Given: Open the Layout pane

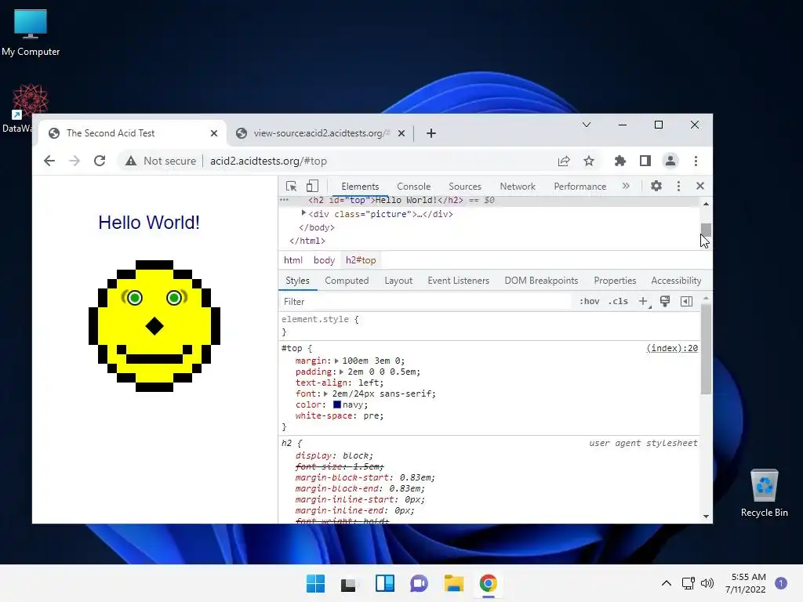Looking at the screenshot, I should click(398, 281).
